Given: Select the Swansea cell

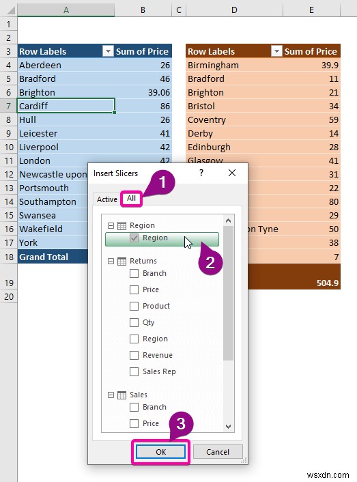Looking at the screenshot, I should tap(53, 215).
